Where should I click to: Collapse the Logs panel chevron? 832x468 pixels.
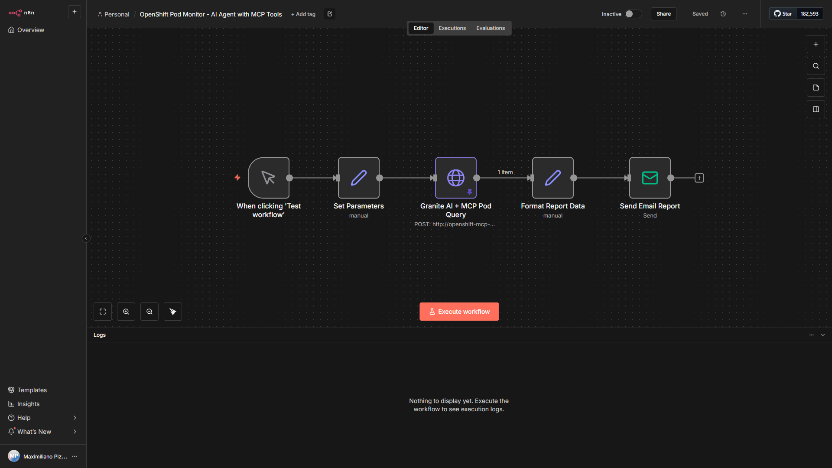823,335
